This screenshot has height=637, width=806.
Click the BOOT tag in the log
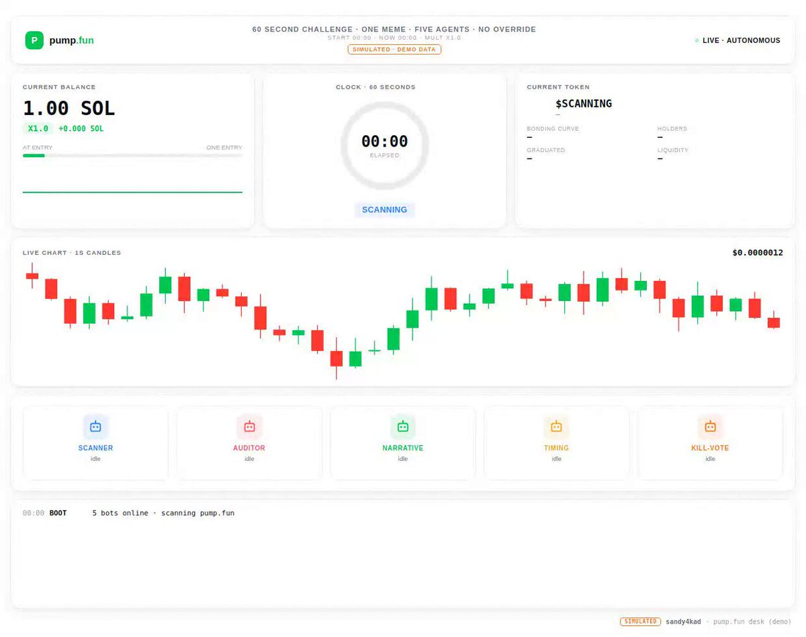pyautogui.click(x=58, y=513)
